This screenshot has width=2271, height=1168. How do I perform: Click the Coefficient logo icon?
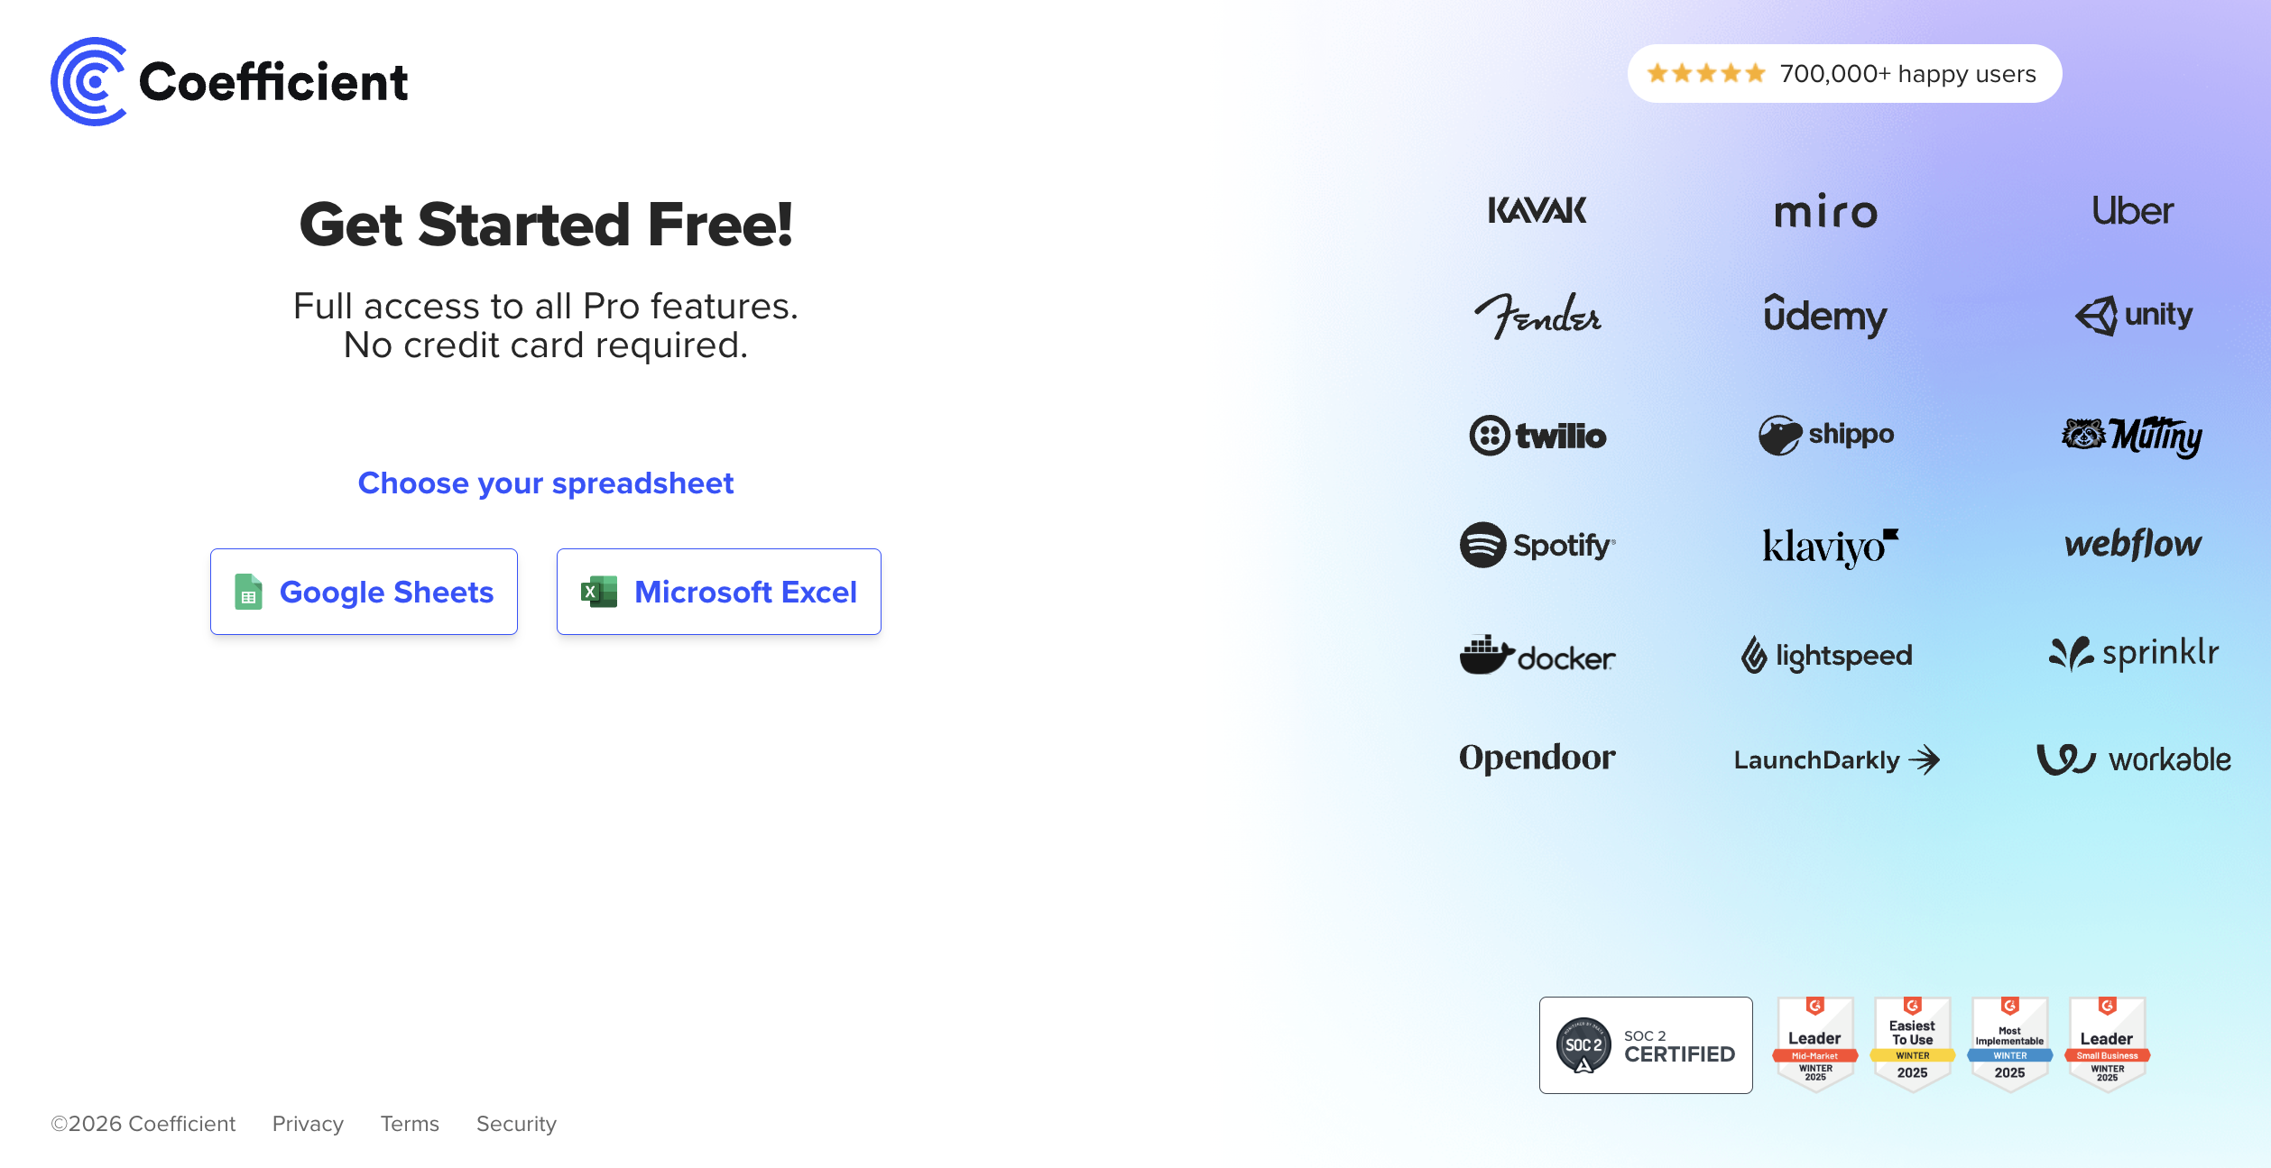click(x=88, y=81)
